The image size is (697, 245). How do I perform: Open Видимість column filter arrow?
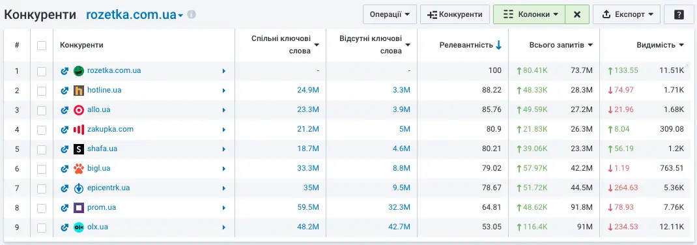pos(681,45)
